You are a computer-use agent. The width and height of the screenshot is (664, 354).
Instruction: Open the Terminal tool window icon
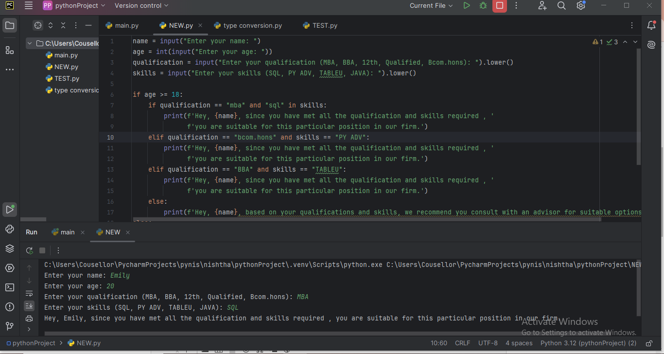pos(10,287)
